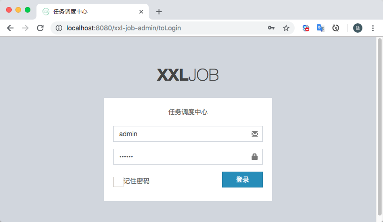The width and height of the screenshot is (383, 222).
Task: View site information icon in address bar
Action: click(x=59, y=28)
